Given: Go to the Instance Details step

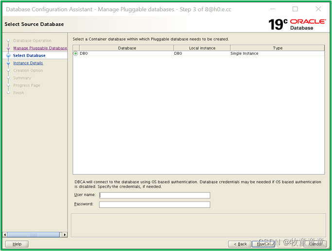Looking at the screenshot, I should [28, 63].
